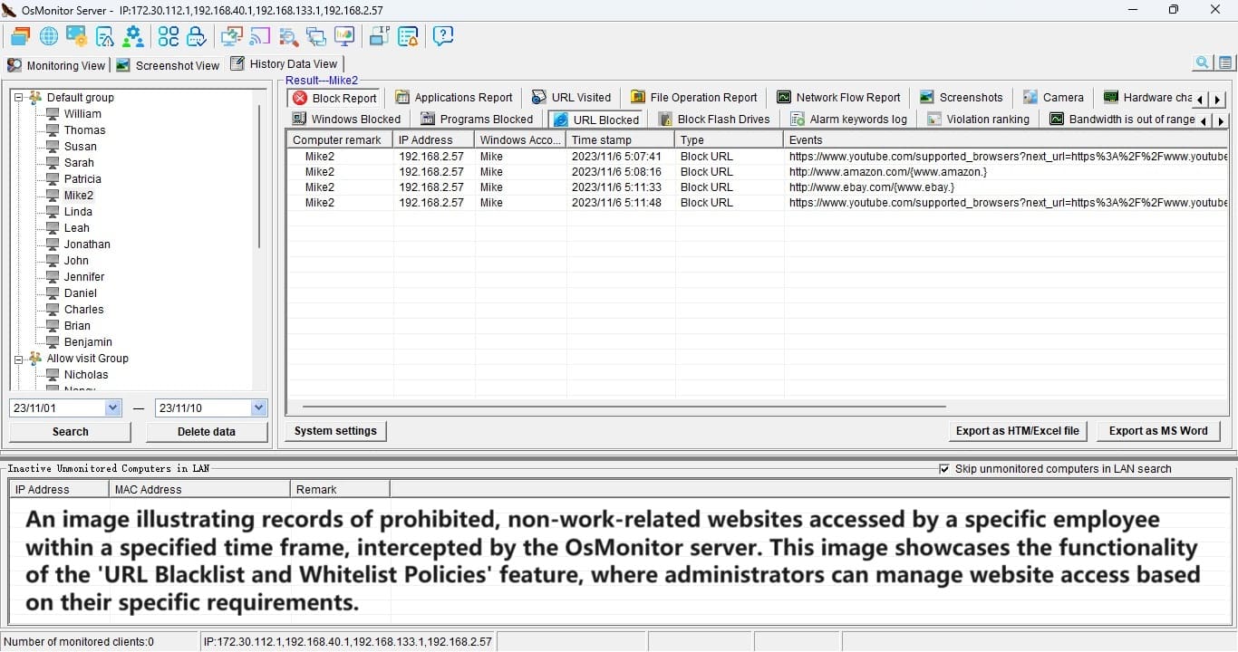Image resolution: width=1238 pixels, height=652 pixels.
Task: Open the monitor chart statistics icon
Action: (344, 36)
